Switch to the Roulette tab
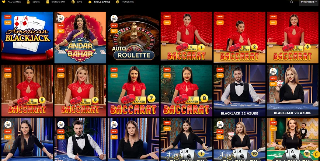Viewport: 320px width, 161px height. click(128, 2)
